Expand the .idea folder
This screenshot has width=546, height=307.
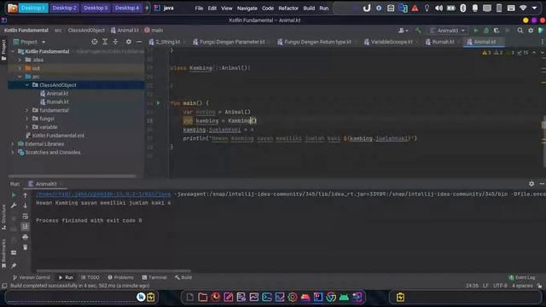coord(20,60)
